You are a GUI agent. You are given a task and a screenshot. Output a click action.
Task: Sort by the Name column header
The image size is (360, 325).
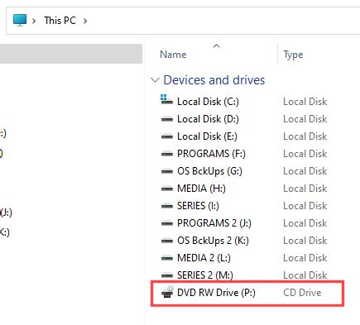173,55
